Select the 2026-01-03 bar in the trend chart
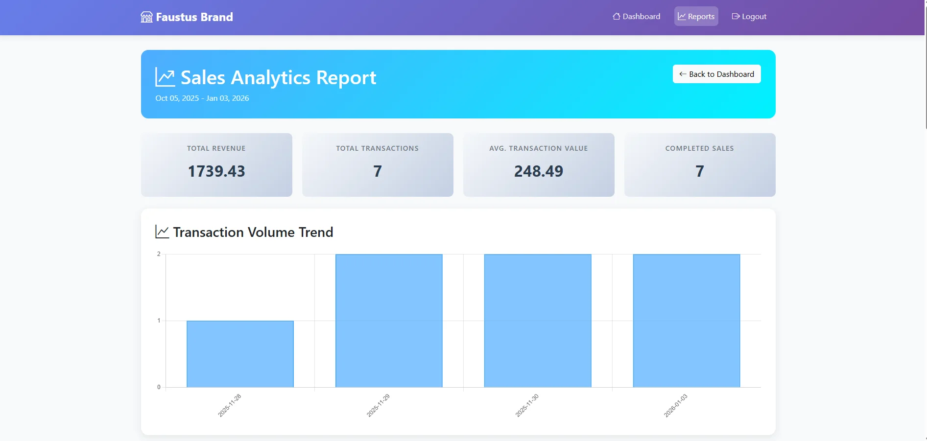 [x=686, y=321]
